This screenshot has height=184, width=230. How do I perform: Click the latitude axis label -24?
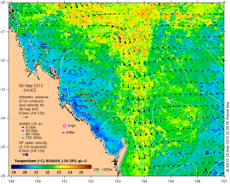click(x=3, y=118)
